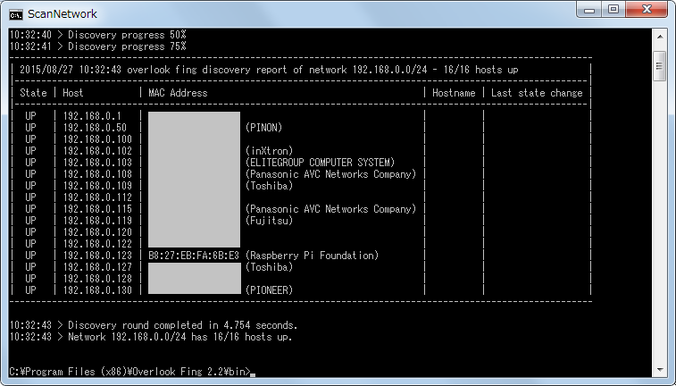
Task: Click host 192.168.0.128
Action: [97, 279]
